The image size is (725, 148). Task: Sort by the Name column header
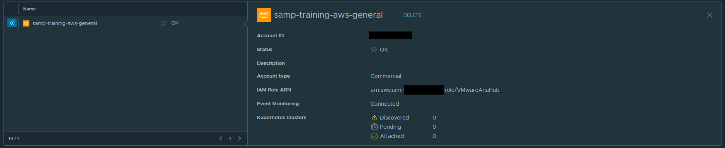point(29,9)
